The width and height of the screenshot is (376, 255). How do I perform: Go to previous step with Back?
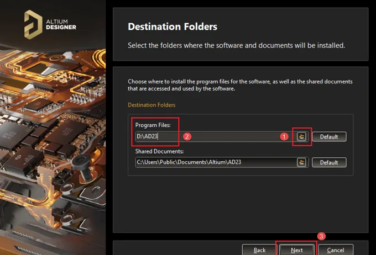[259, 250]
